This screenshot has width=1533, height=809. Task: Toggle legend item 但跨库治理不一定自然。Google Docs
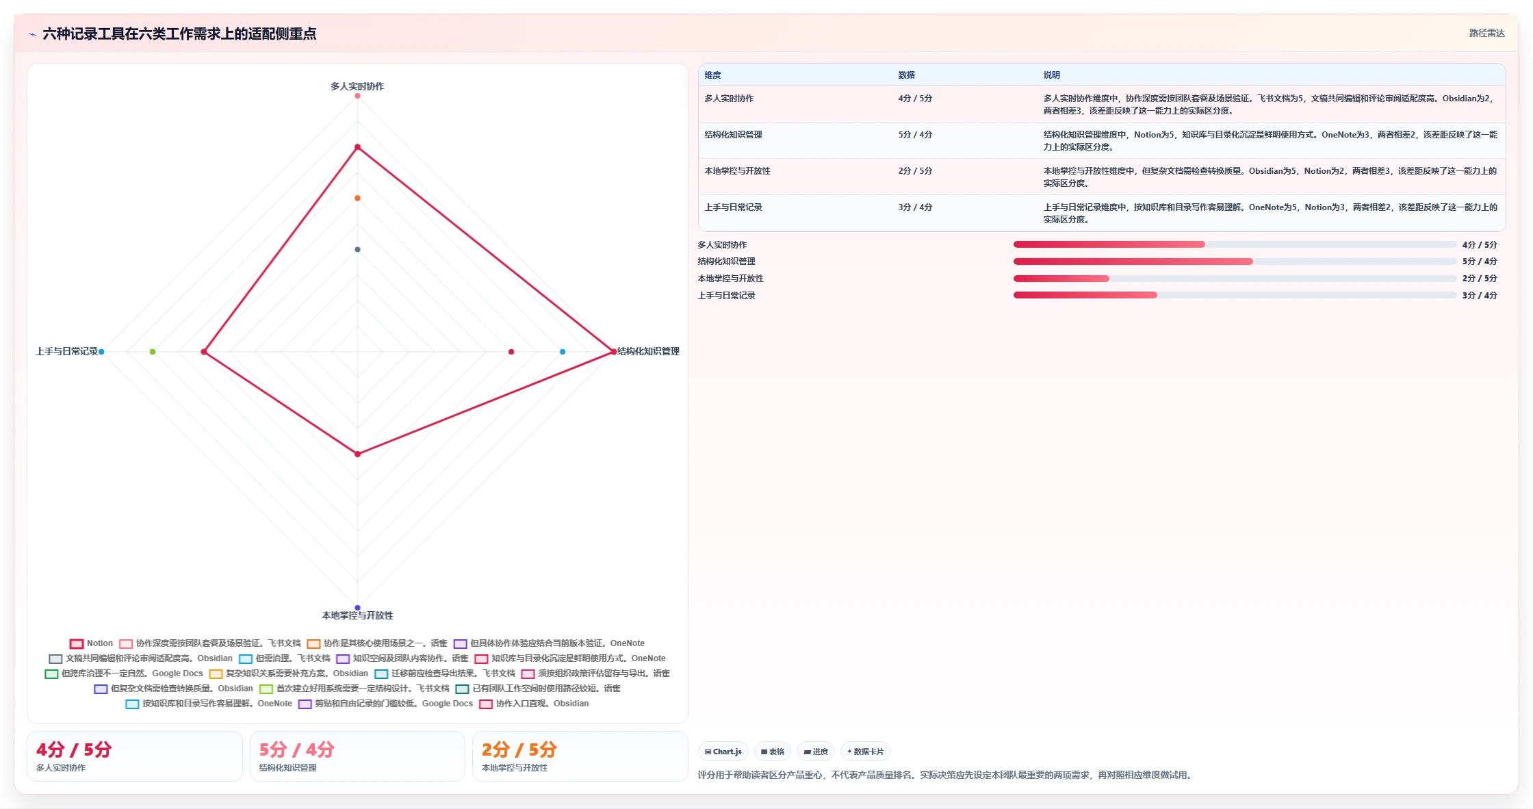click(x=124, y=673)
